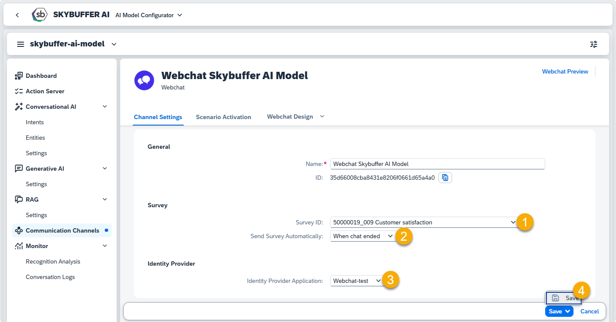Open the Webchat Design tab
616x322 pixels.
pyautogui.click(x=290, y=117)
